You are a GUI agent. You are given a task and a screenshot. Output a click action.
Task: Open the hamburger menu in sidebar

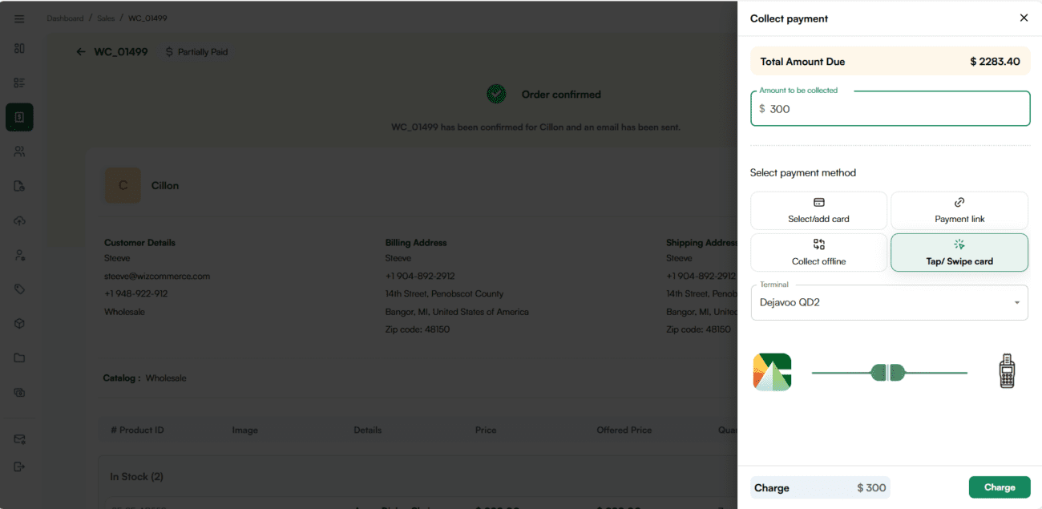(x=19, y=18)
